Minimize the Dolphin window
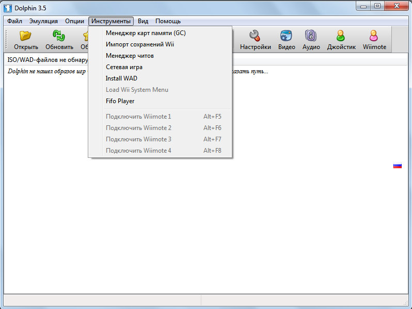Viewport: 412px width, 309px height. click(363, 6)
